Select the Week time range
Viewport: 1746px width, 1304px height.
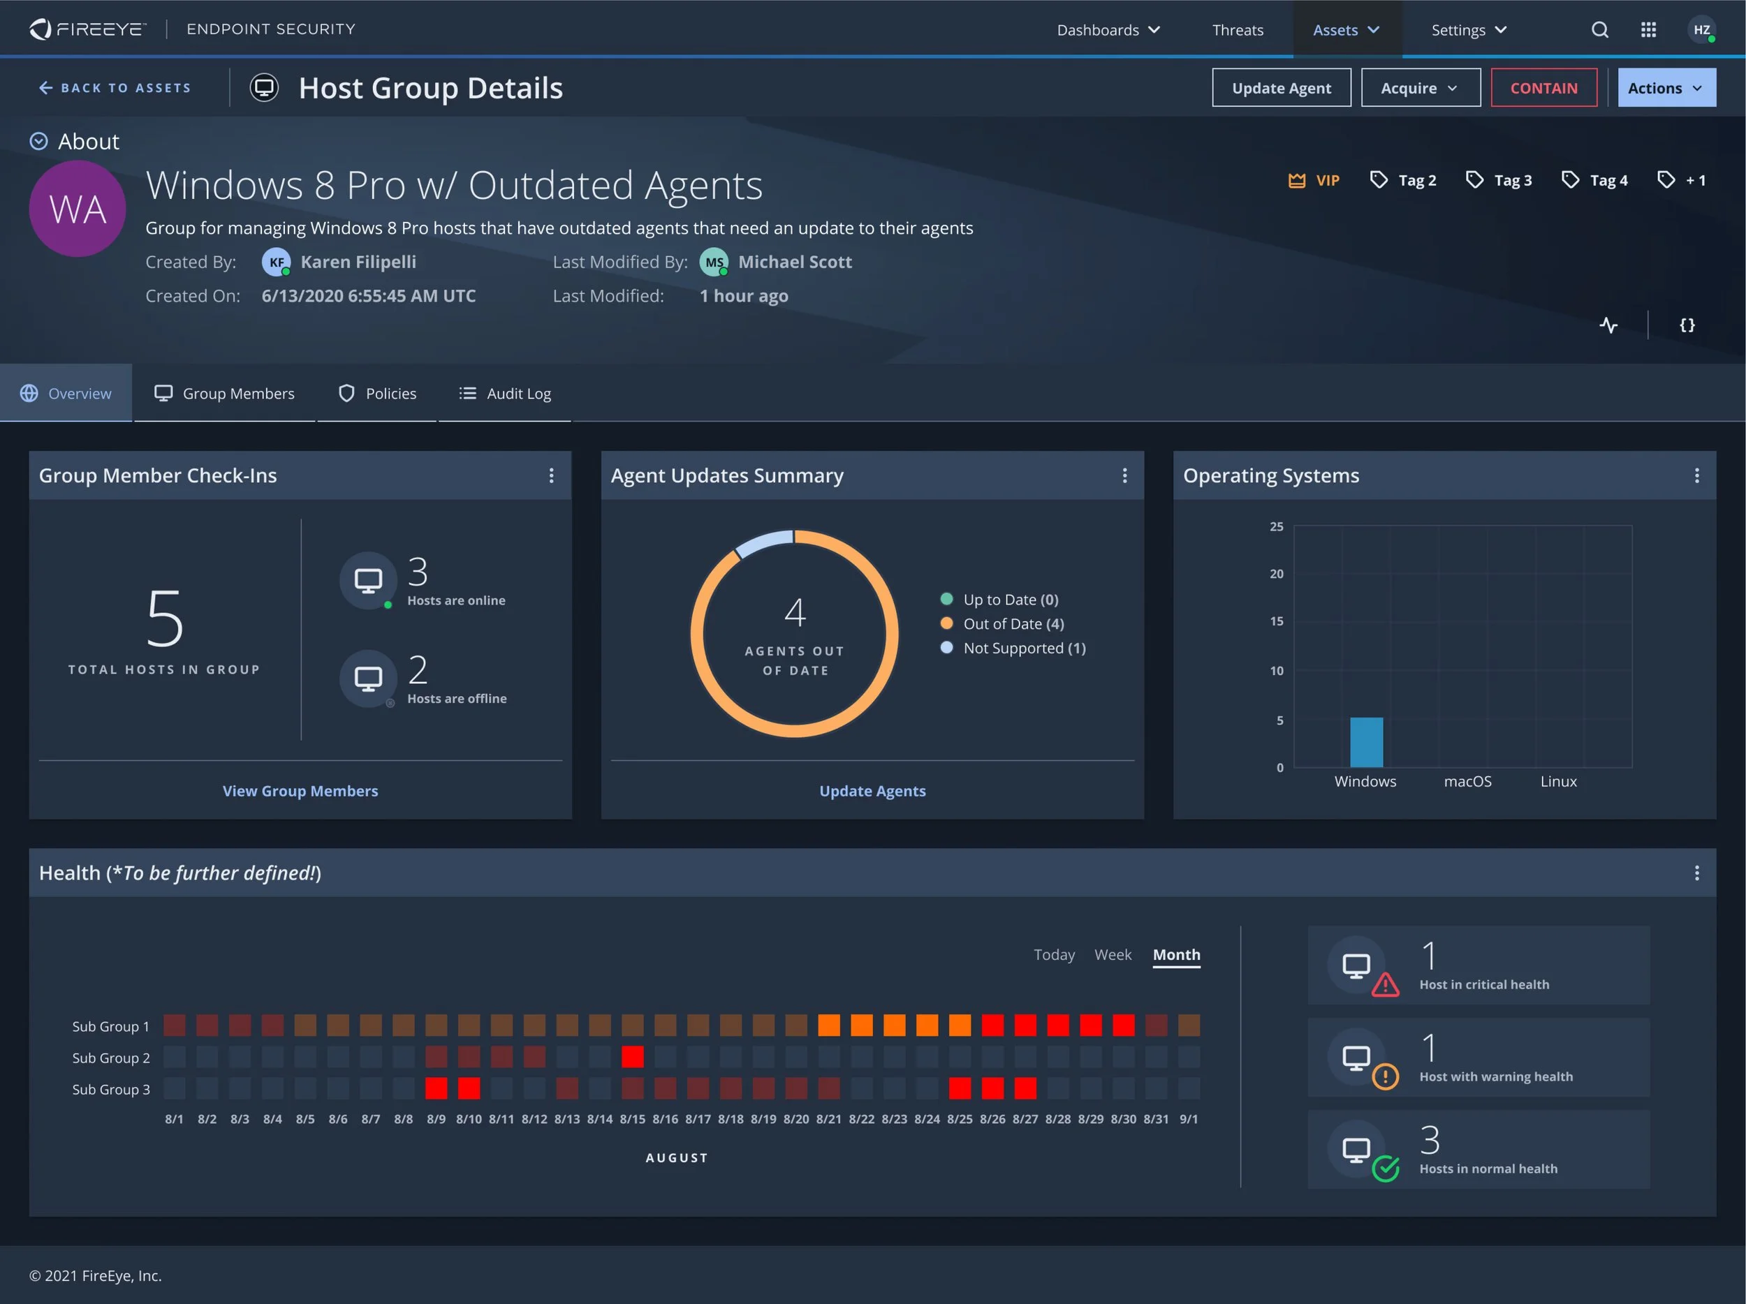coord(1112,954)
